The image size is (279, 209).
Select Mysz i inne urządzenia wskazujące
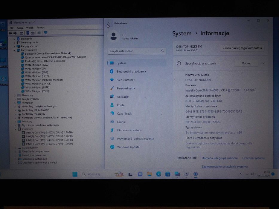tap(41, 125)
